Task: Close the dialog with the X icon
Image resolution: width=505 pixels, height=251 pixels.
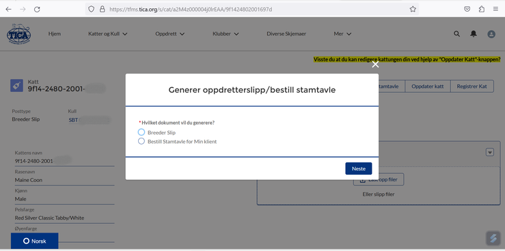Action: [x=375, y=64]
